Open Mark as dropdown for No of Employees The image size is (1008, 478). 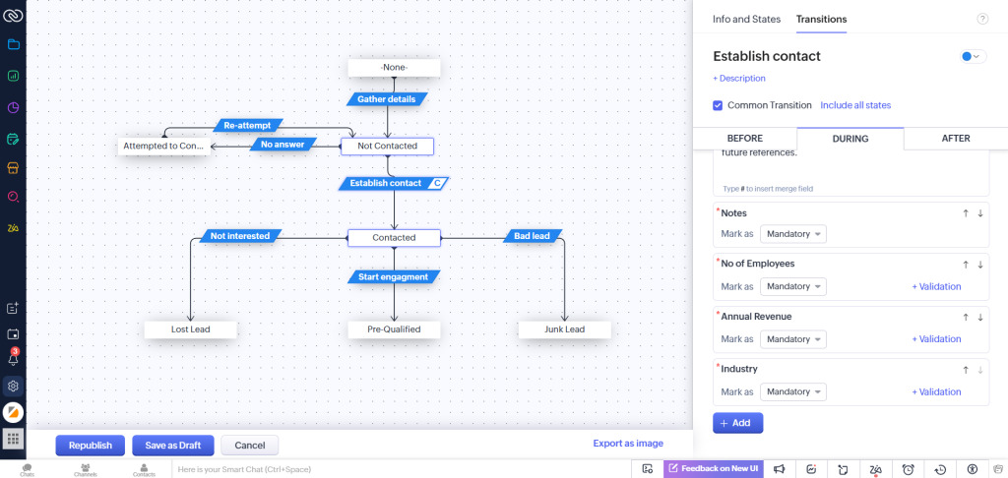792,286
